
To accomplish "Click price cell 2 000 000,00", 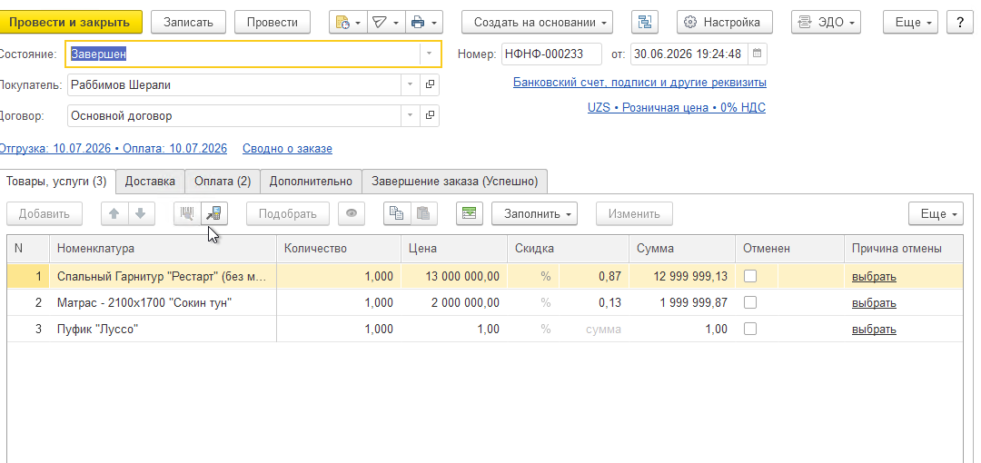I will [454, 302].
